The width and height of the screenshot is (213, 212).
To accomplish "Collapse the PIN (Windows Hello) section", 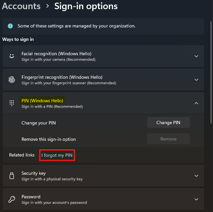I will point(196,103).
